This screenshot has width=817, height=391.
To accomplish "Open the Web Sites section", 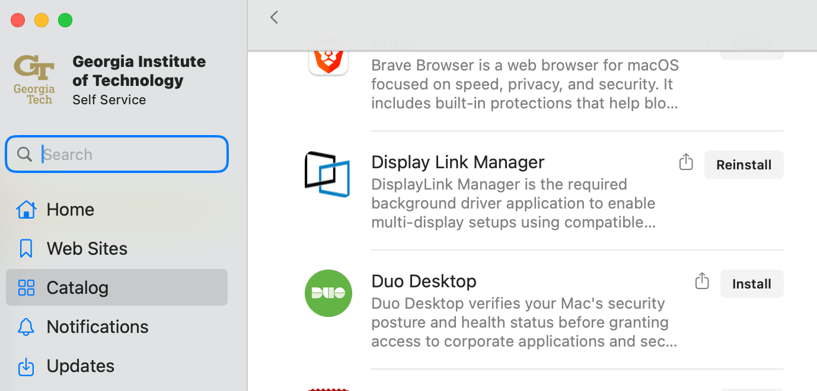I will tap(117, 248).
